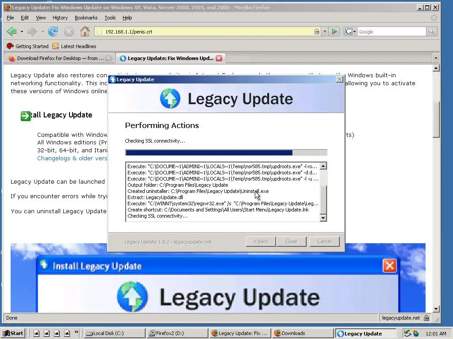Click the Back button in installer
This screenshot has width=453, height=339.
[x=261, y=241]
